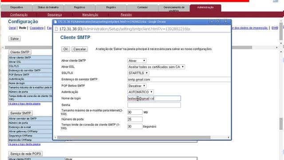Click the Endereço do servidor SMTP table row
Screen dimensions: 284x160
click(x=30, y=70)
